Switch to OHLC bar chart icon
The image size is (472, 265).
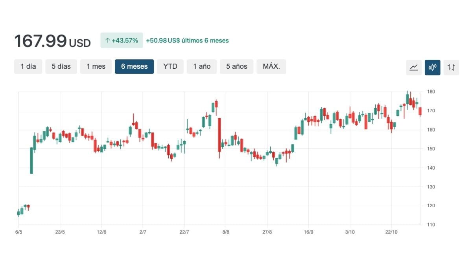[x=451, y=67]
